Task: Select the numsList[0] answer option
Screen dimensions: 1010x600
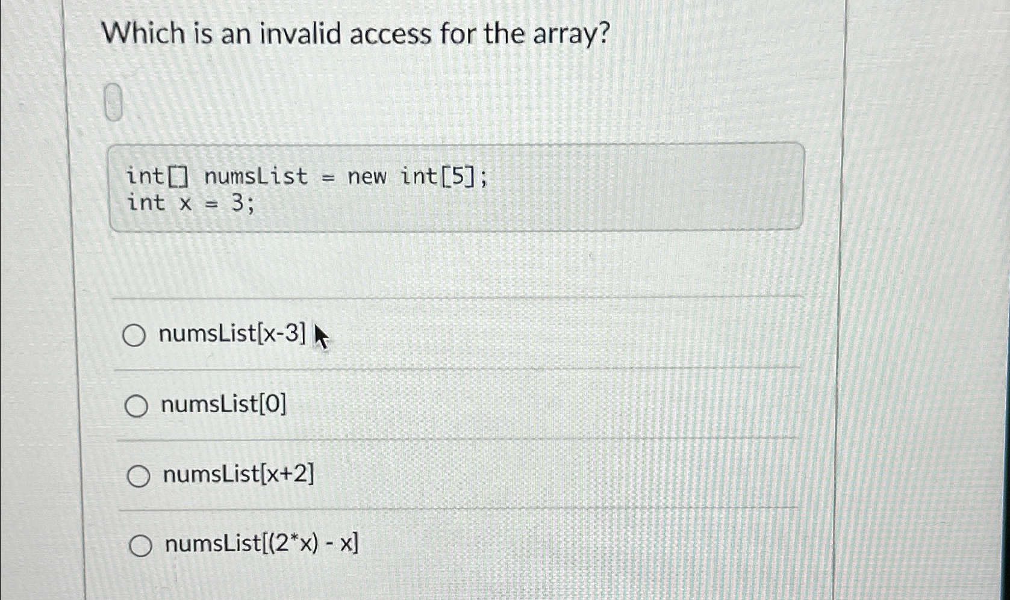Action: point(224,405)
